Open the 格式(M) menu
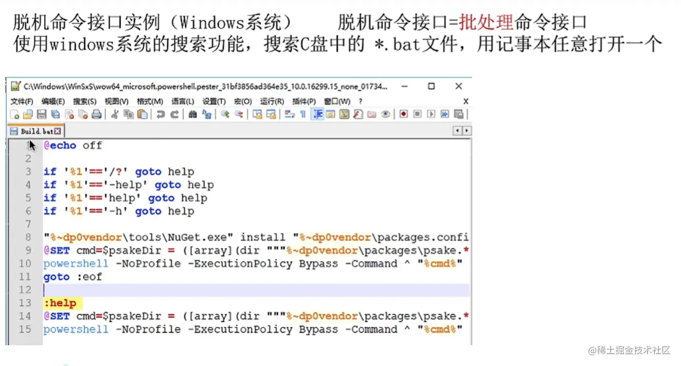 coord(150,101)
